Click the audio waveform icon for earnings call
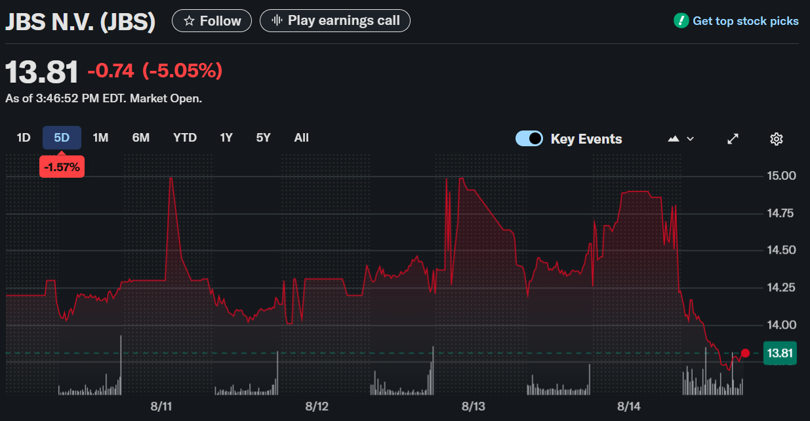Image resolution: width=810 pixels, height=421 pixels. 277,21
